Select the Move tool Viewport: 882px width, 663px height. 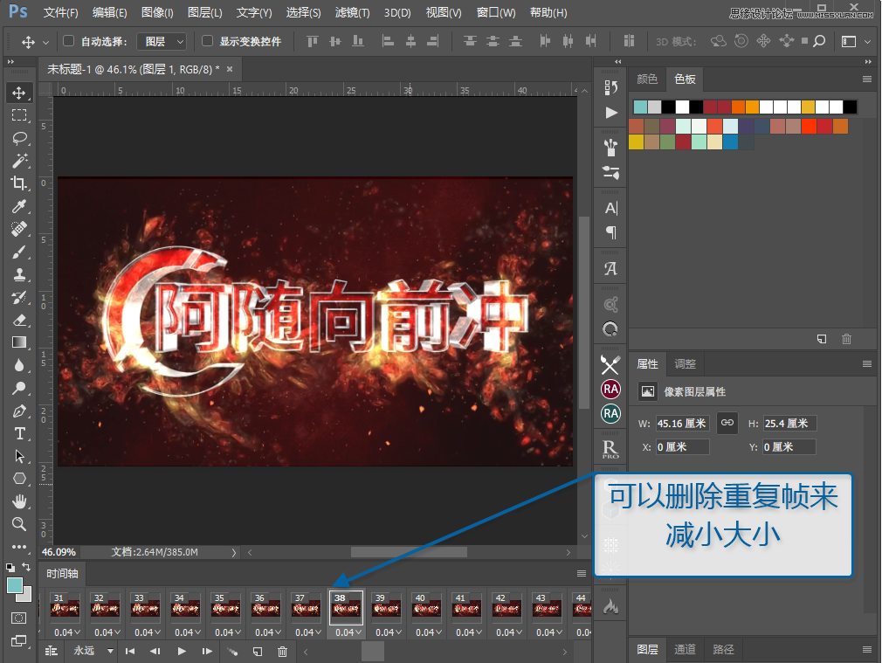coord(19,92)
